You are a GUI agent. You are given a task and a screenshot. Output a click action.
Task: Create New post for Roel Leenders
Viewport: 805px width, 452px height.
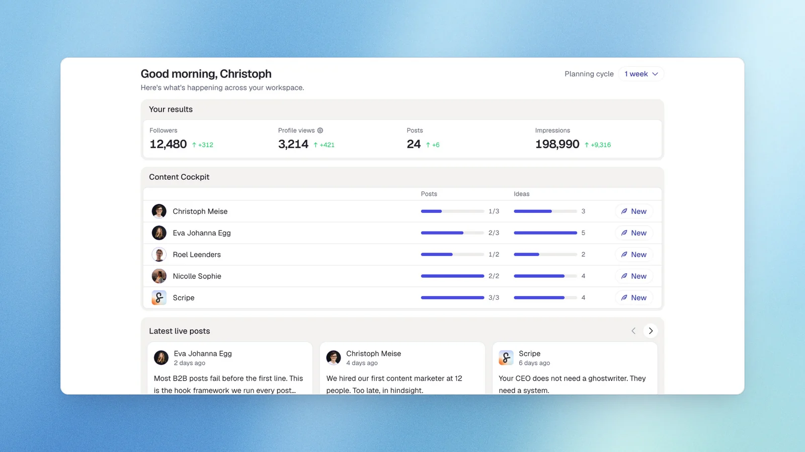634,255
